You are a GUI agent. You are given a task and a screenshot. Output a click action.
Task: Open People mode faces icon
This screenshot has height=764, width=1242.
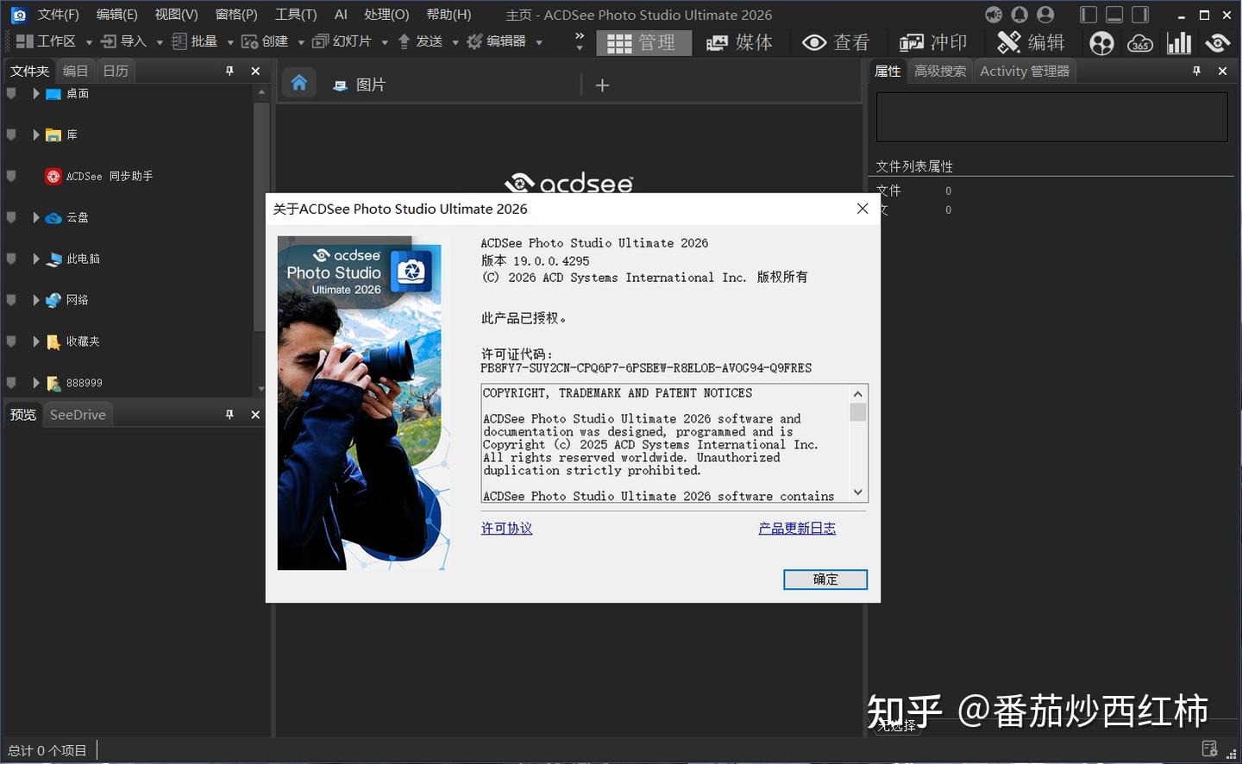pyautogui.click(x=1101, y=43)
